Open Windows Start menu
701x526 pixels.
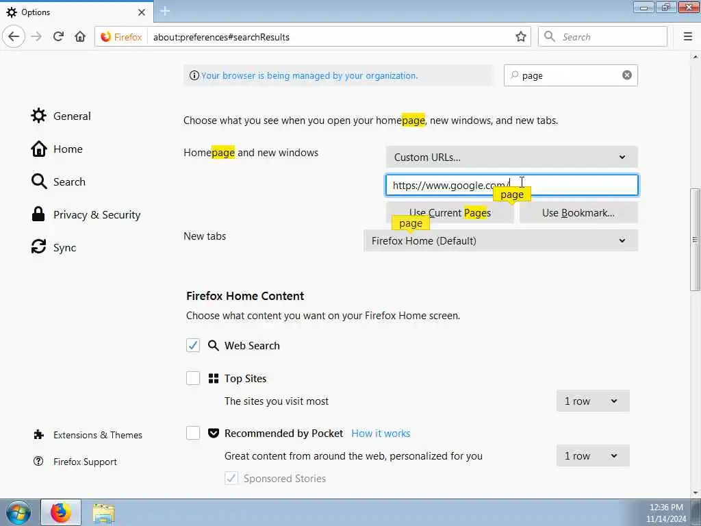(x=18, y=512)
